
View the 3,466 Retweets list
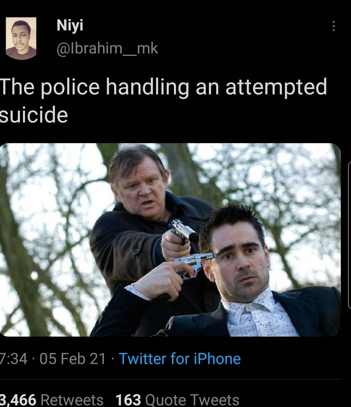pyautogui.click(x=52, y=400)
